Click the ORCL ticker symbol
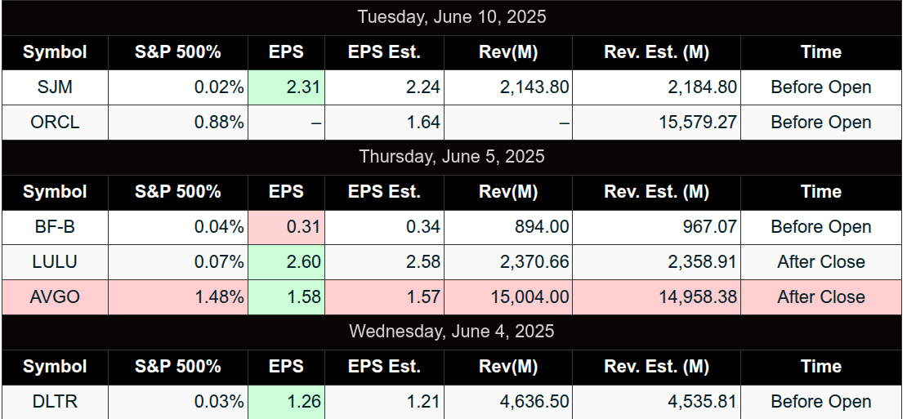 [x=55, y=123]
